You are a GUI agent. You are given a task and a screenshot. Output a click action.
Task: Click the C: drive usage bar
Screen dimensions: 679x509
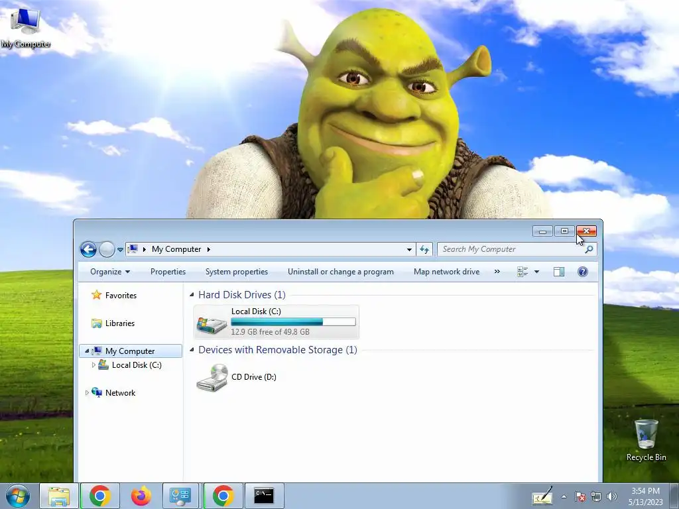293,321
